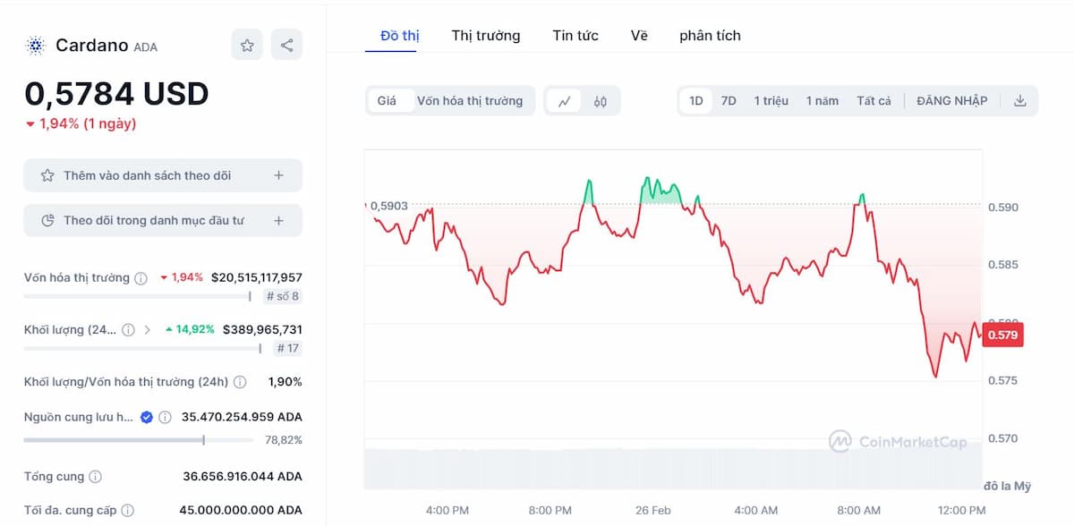Click the download chart icon
The width and height of the screenshot is (1074, 526).
(x=1019, y=100)
